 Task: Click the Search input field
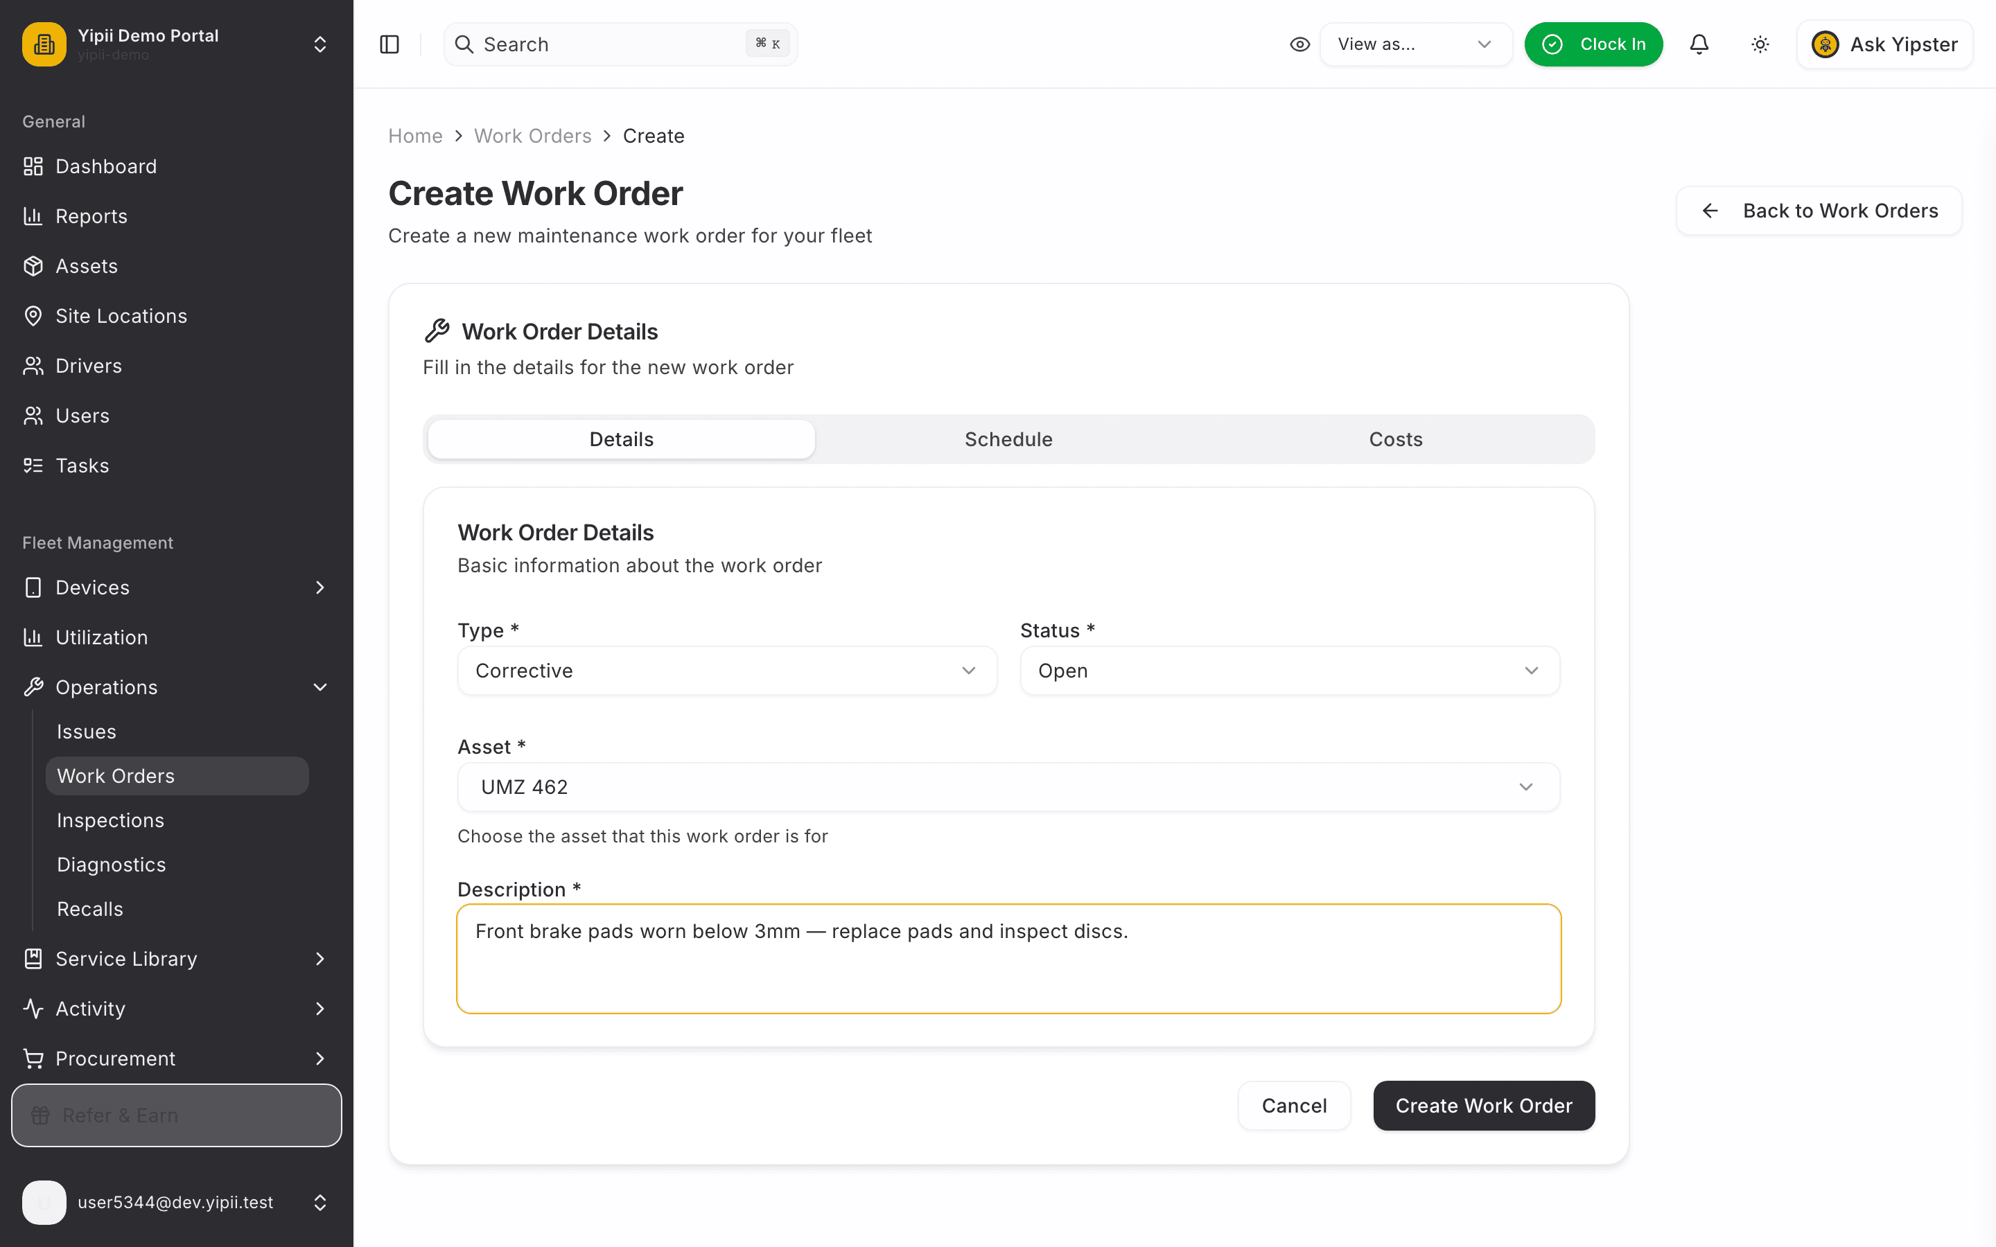620,44
